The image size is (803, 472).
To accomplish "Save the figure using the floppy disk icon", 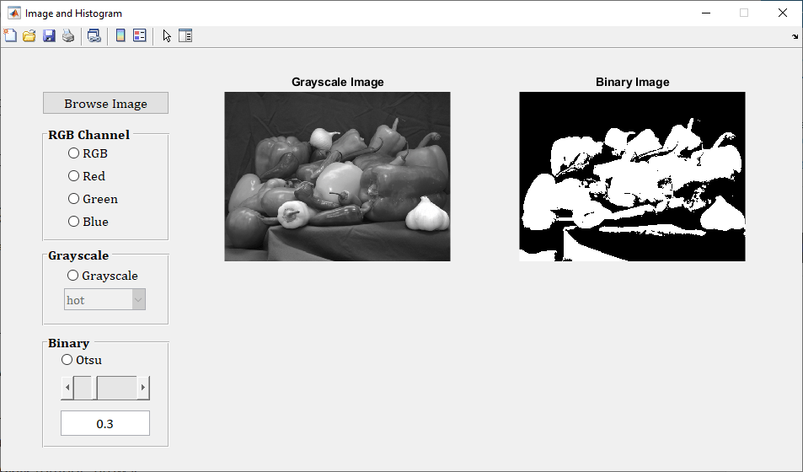I will (49, 35).
